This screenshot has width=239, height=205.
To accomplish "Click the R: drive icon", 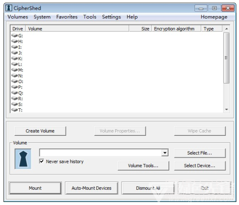I will [14, 98].
